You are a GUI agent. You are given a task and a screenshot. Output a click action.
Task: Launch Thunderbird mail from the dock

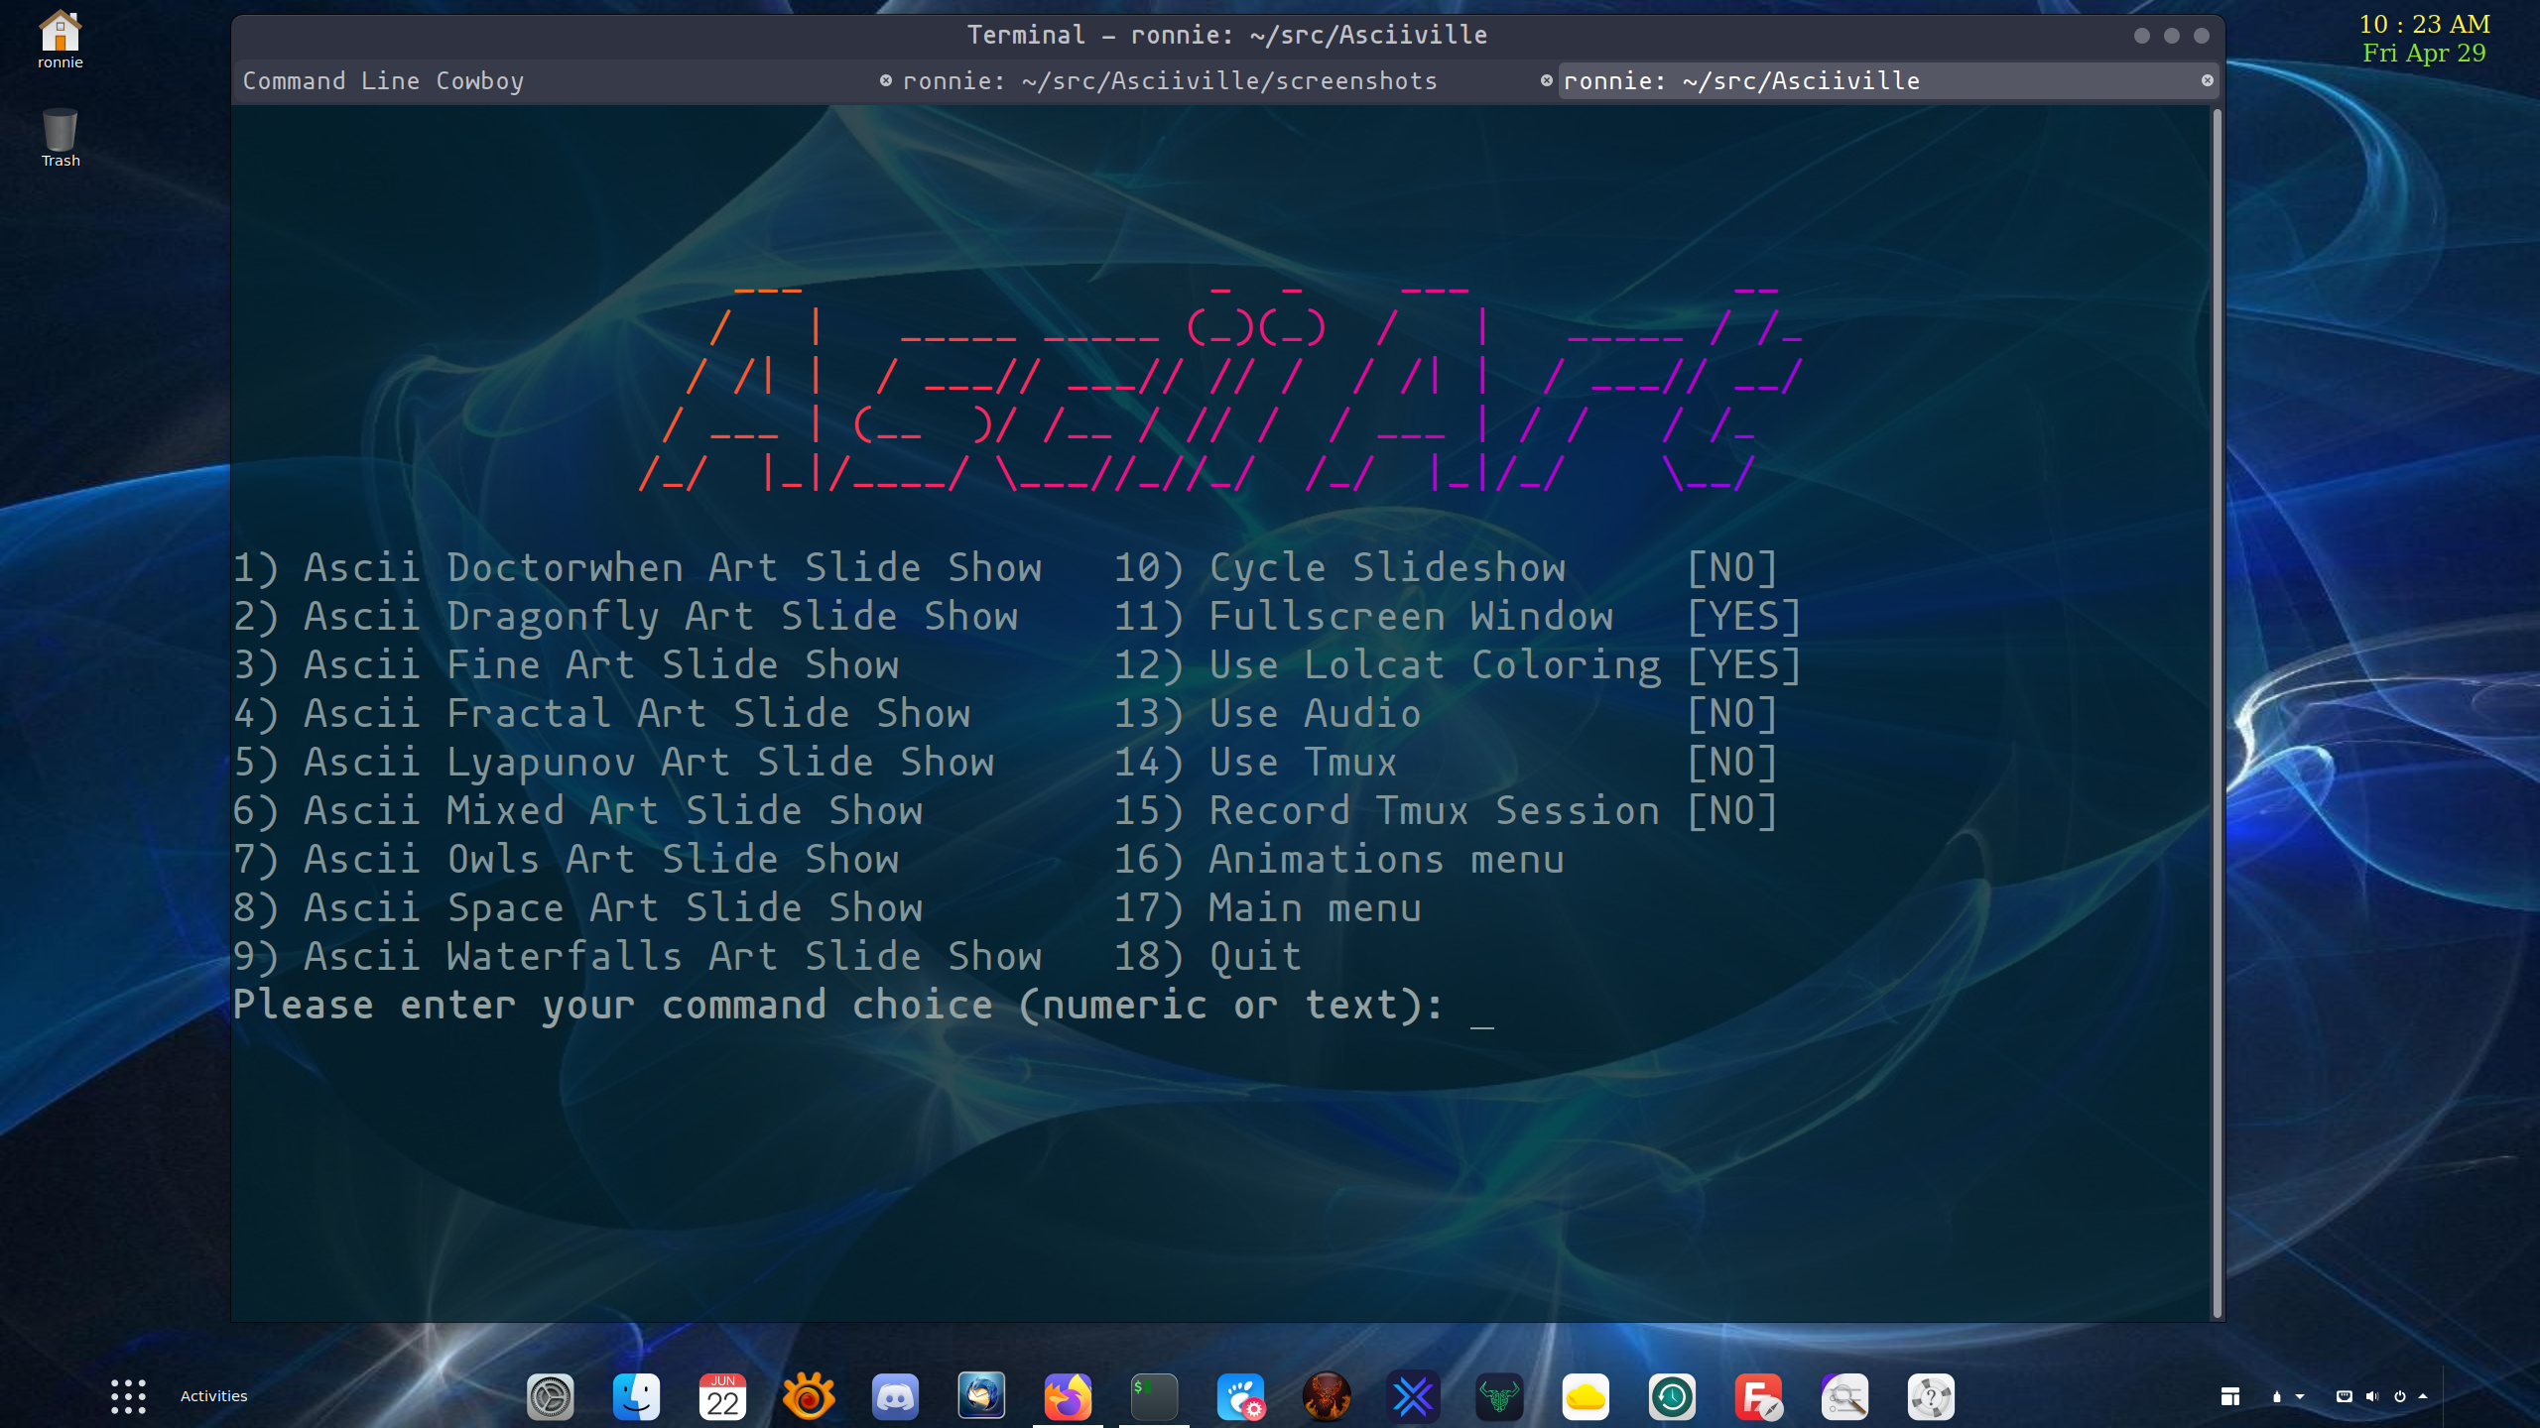click(981, 1397)
